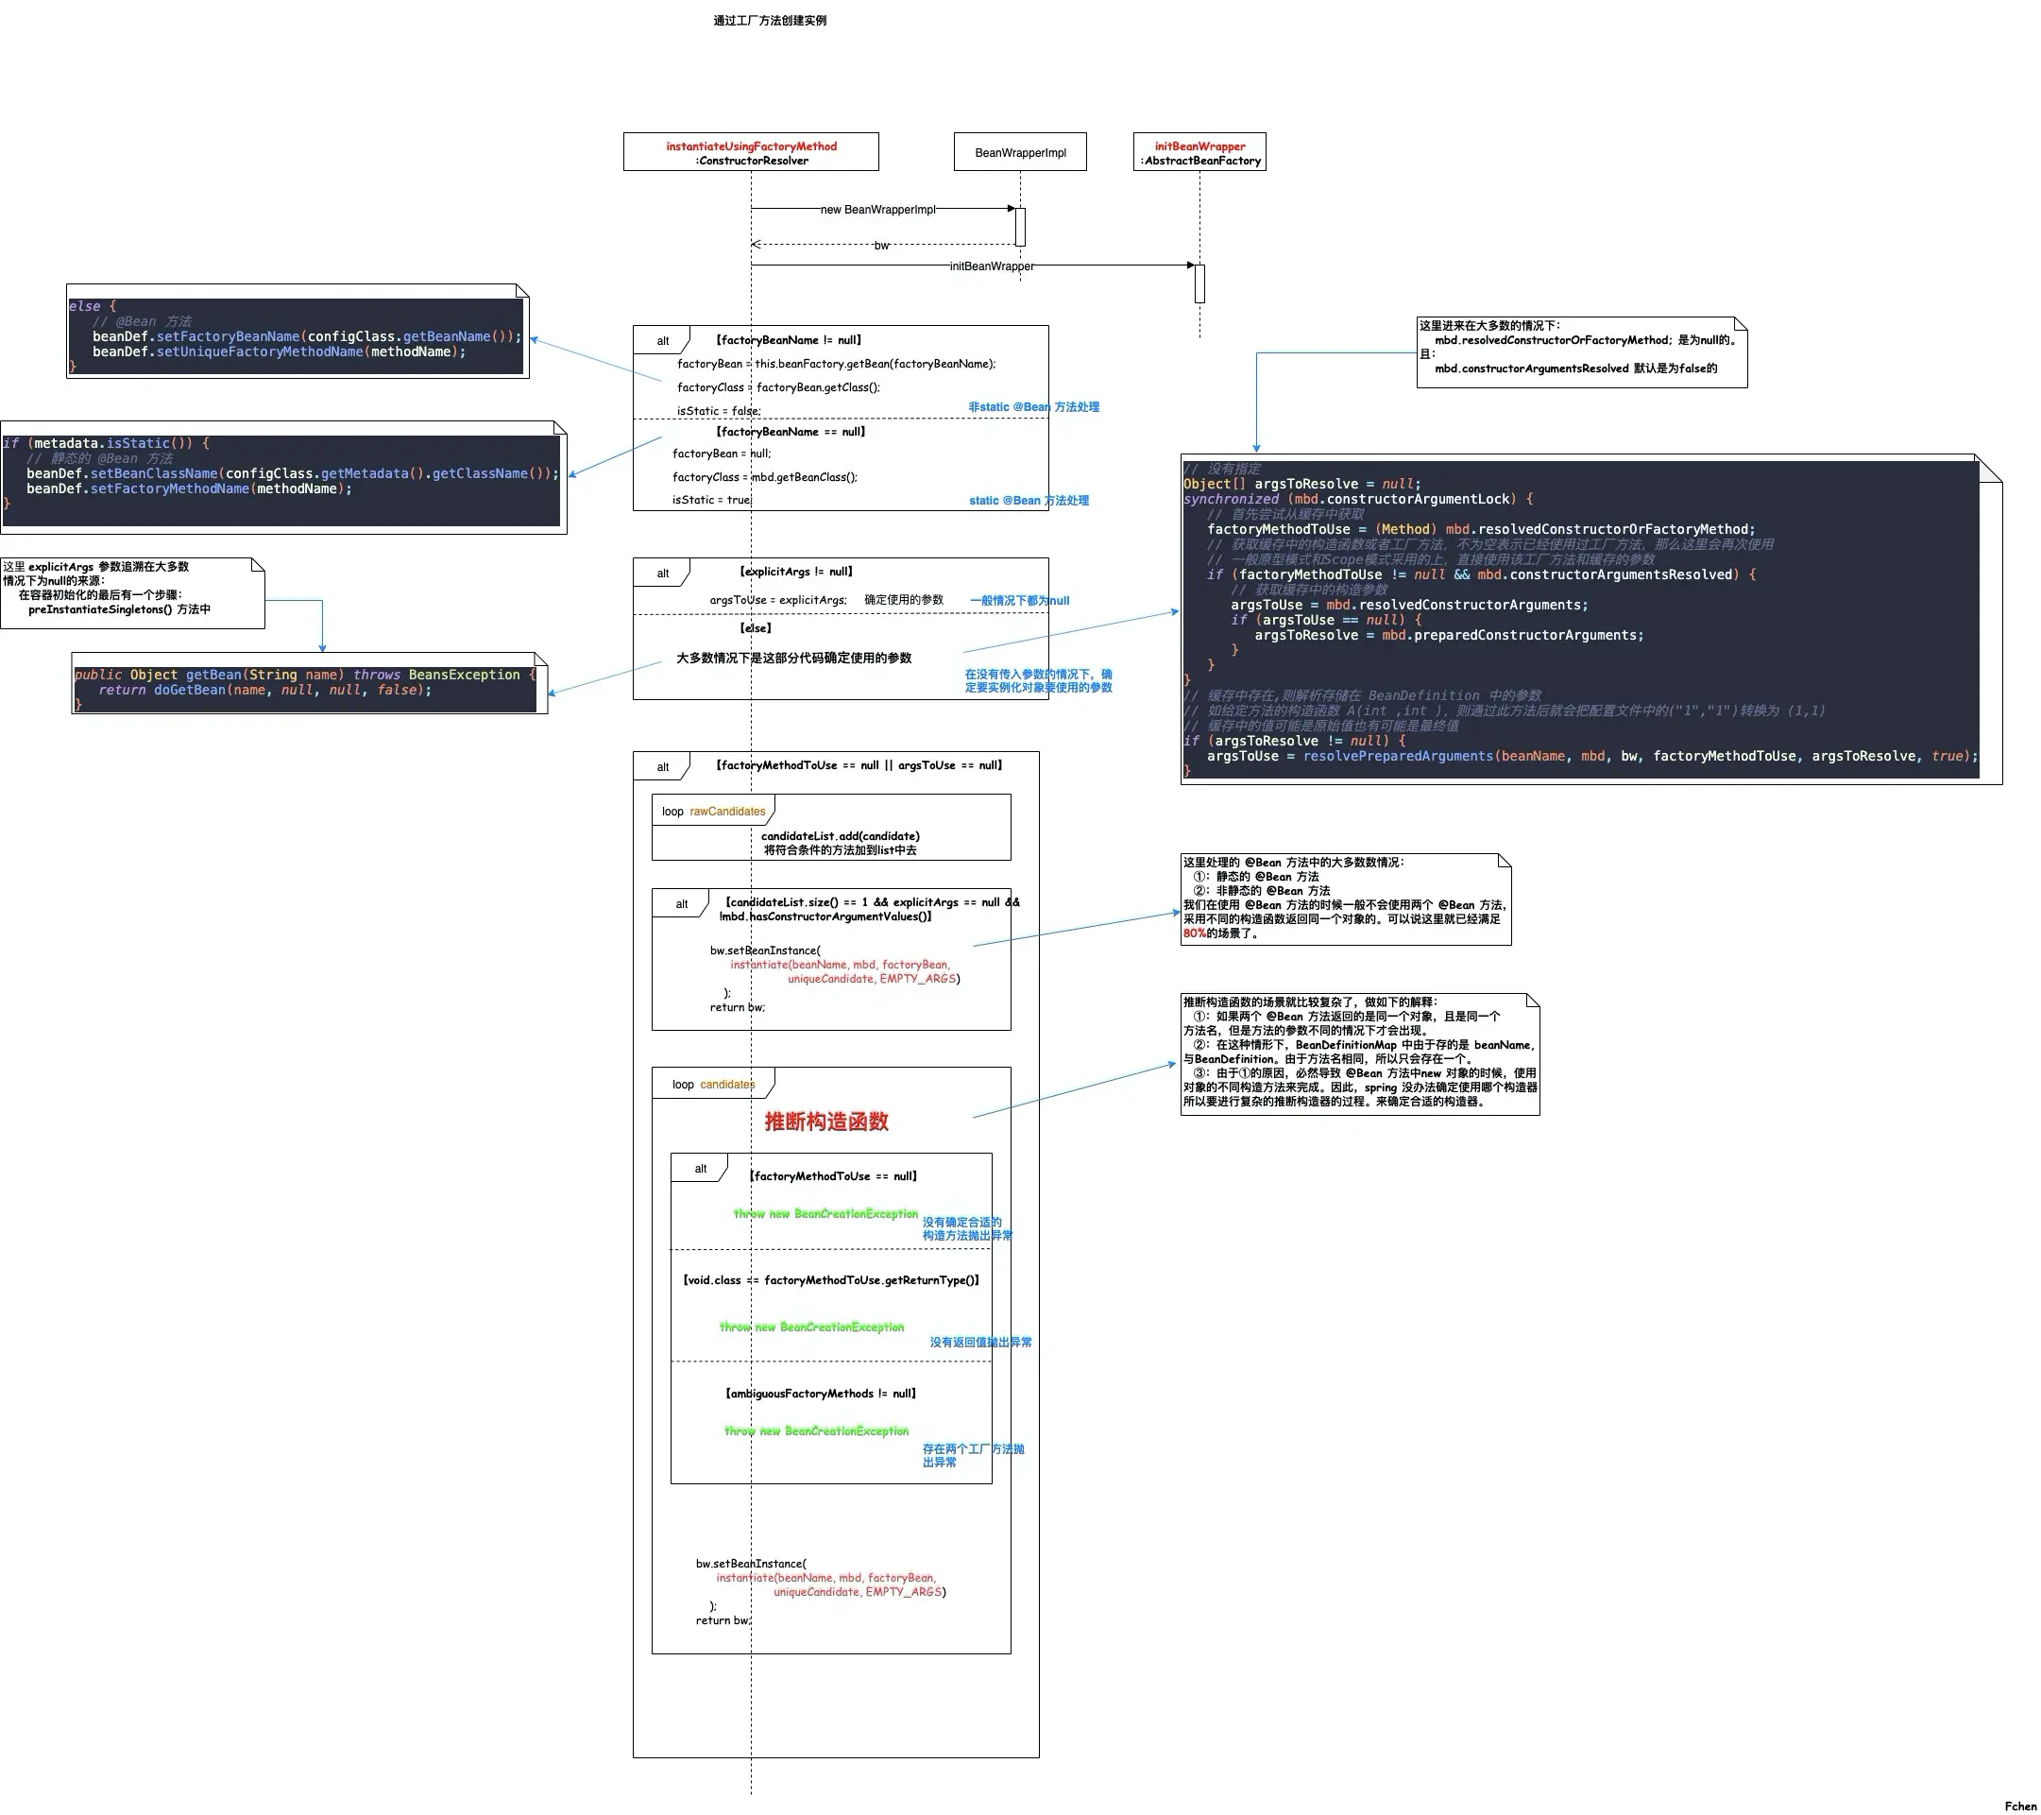Expand the alt fragment containing candidateList.size() condition
The width and height of the screenshot is (2041, 1815).
pyautogui.click(x=682, y=902)
